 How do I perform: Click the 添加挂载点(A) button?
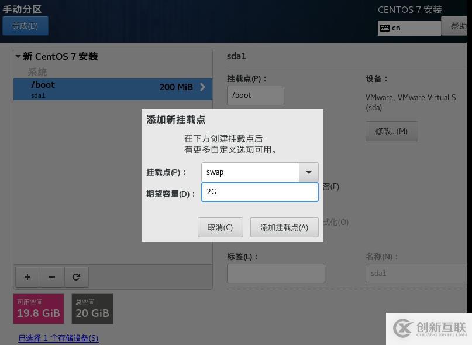tap(284, 227)
